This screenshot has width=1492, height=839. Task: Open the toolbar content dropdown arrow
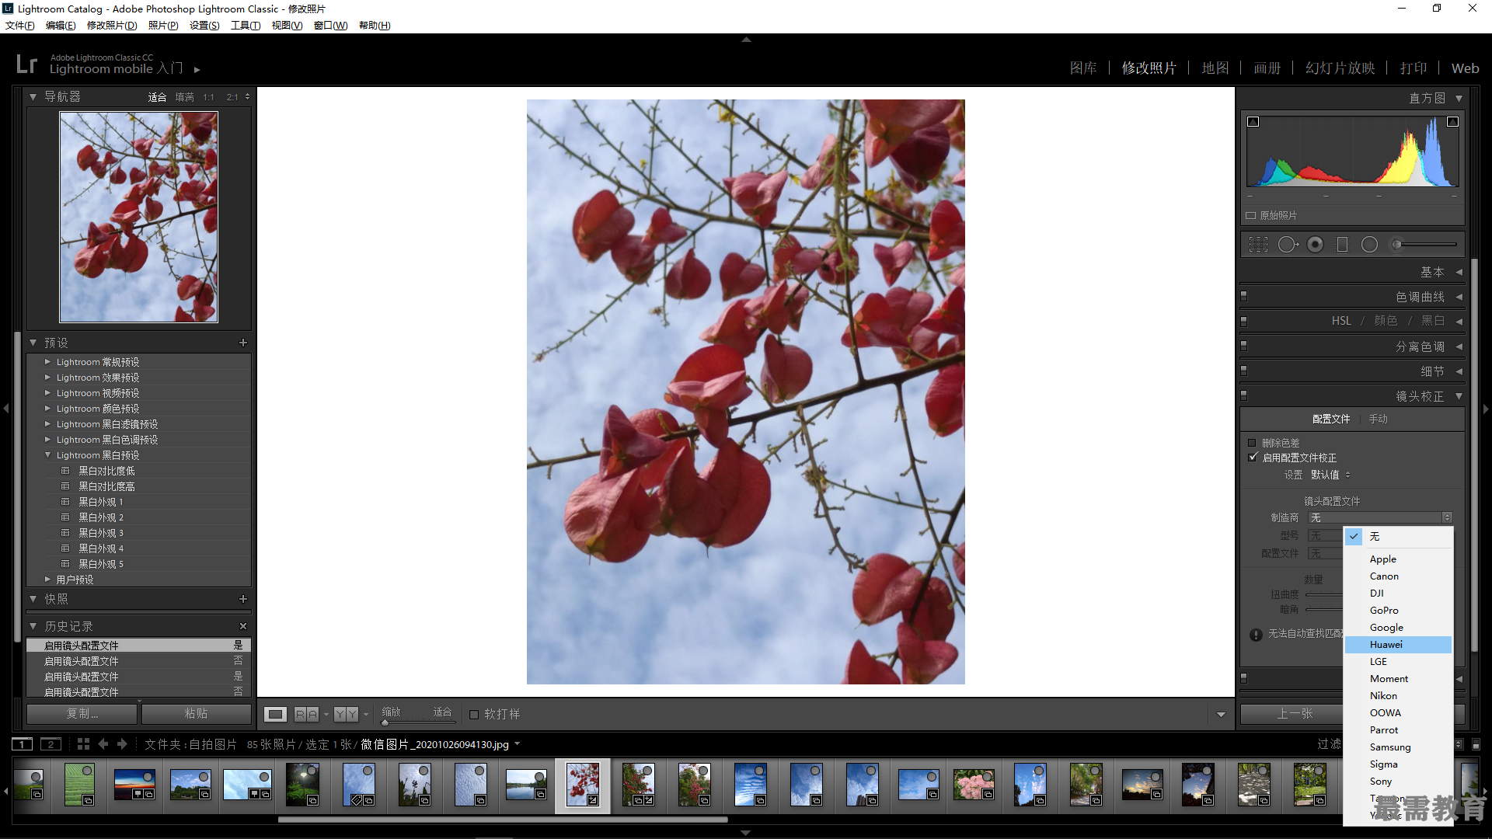pos(1221,715)
